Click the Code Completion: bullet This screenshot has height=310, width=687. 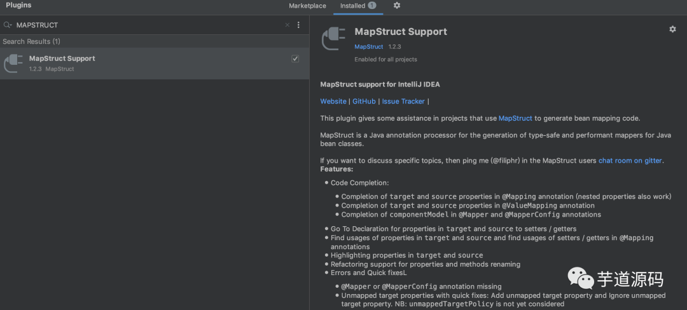pos(359,183)
